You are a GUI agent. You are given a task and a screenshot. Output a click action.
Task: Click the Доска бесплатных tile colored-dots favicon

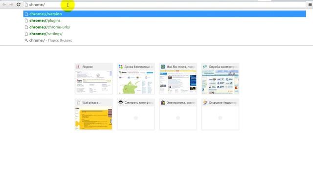(x=121, y=66)
